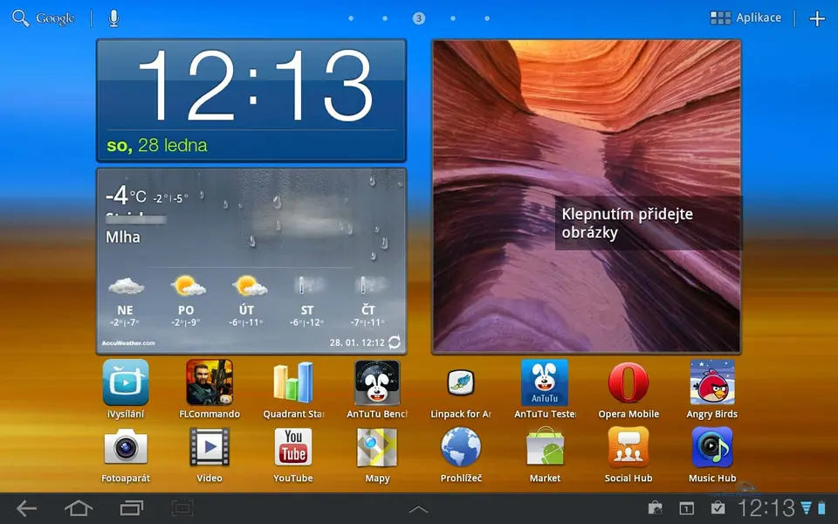This screenshot has height=524, width=838.
Task: Launch Music Hub app
Action: pos(712,449)
